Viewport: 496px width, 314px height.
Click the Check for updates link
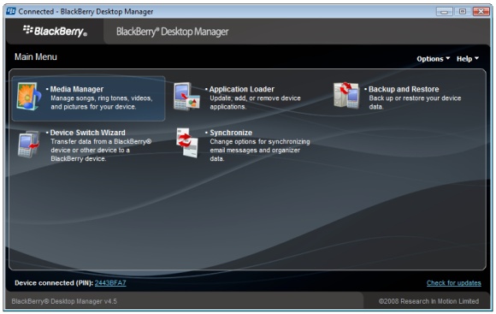(x=453, y=283)
